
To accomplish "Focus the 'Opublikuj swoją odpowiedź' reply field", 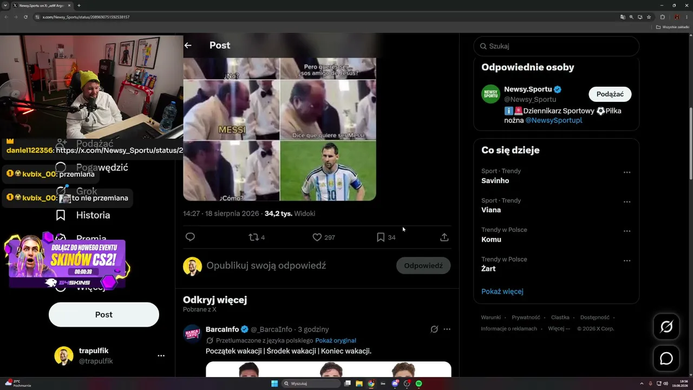I will point(266,265).
